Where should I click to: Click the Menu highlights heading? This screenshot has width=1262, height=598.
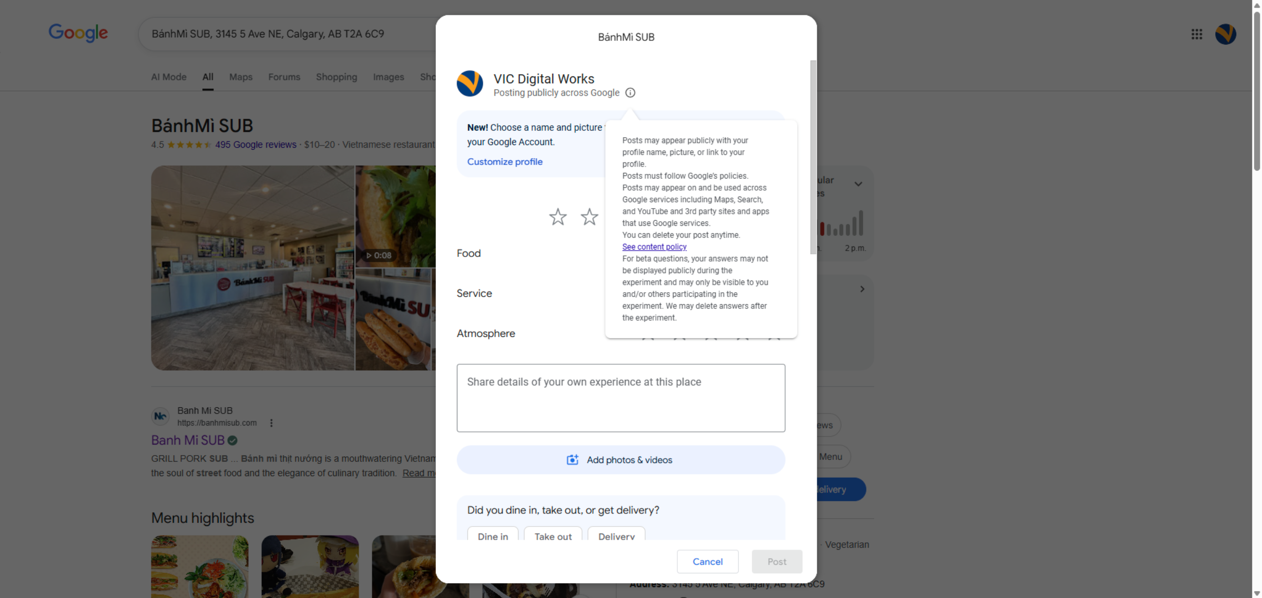(x=202, y=518)
